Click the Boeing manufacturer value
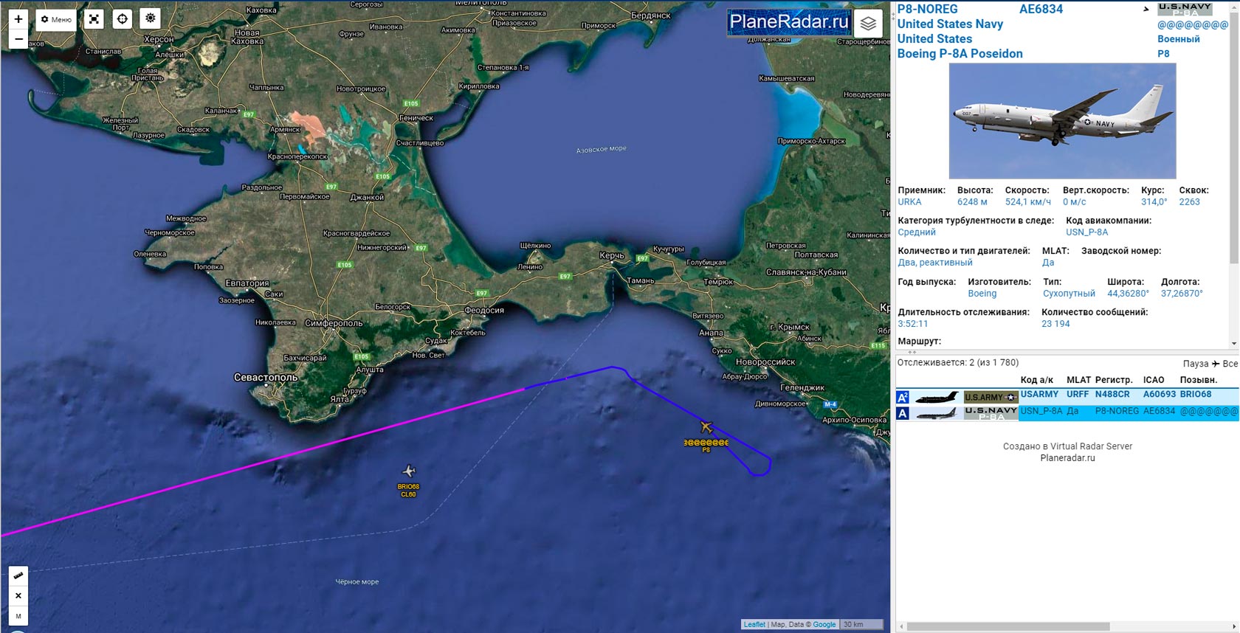The height and width of the screenshot is (633, 1240). 982,294
